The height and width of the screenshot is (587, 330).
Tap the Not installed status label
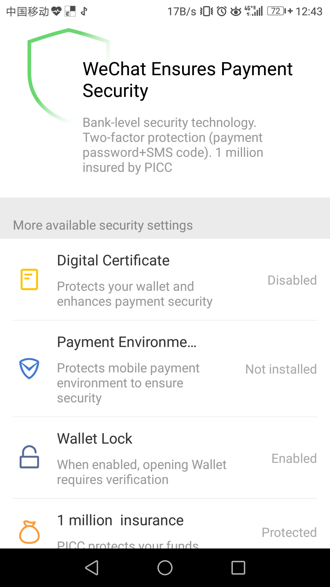[x=281, y=369]
